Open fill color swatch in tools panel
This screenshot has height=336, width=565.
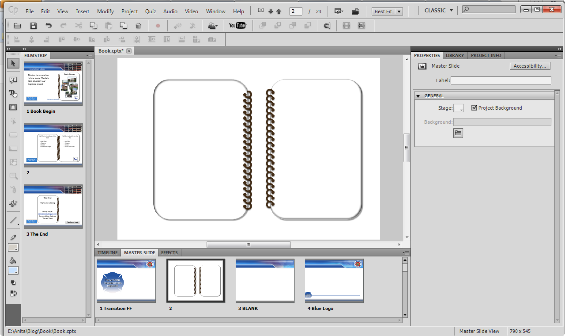point(13,271)
